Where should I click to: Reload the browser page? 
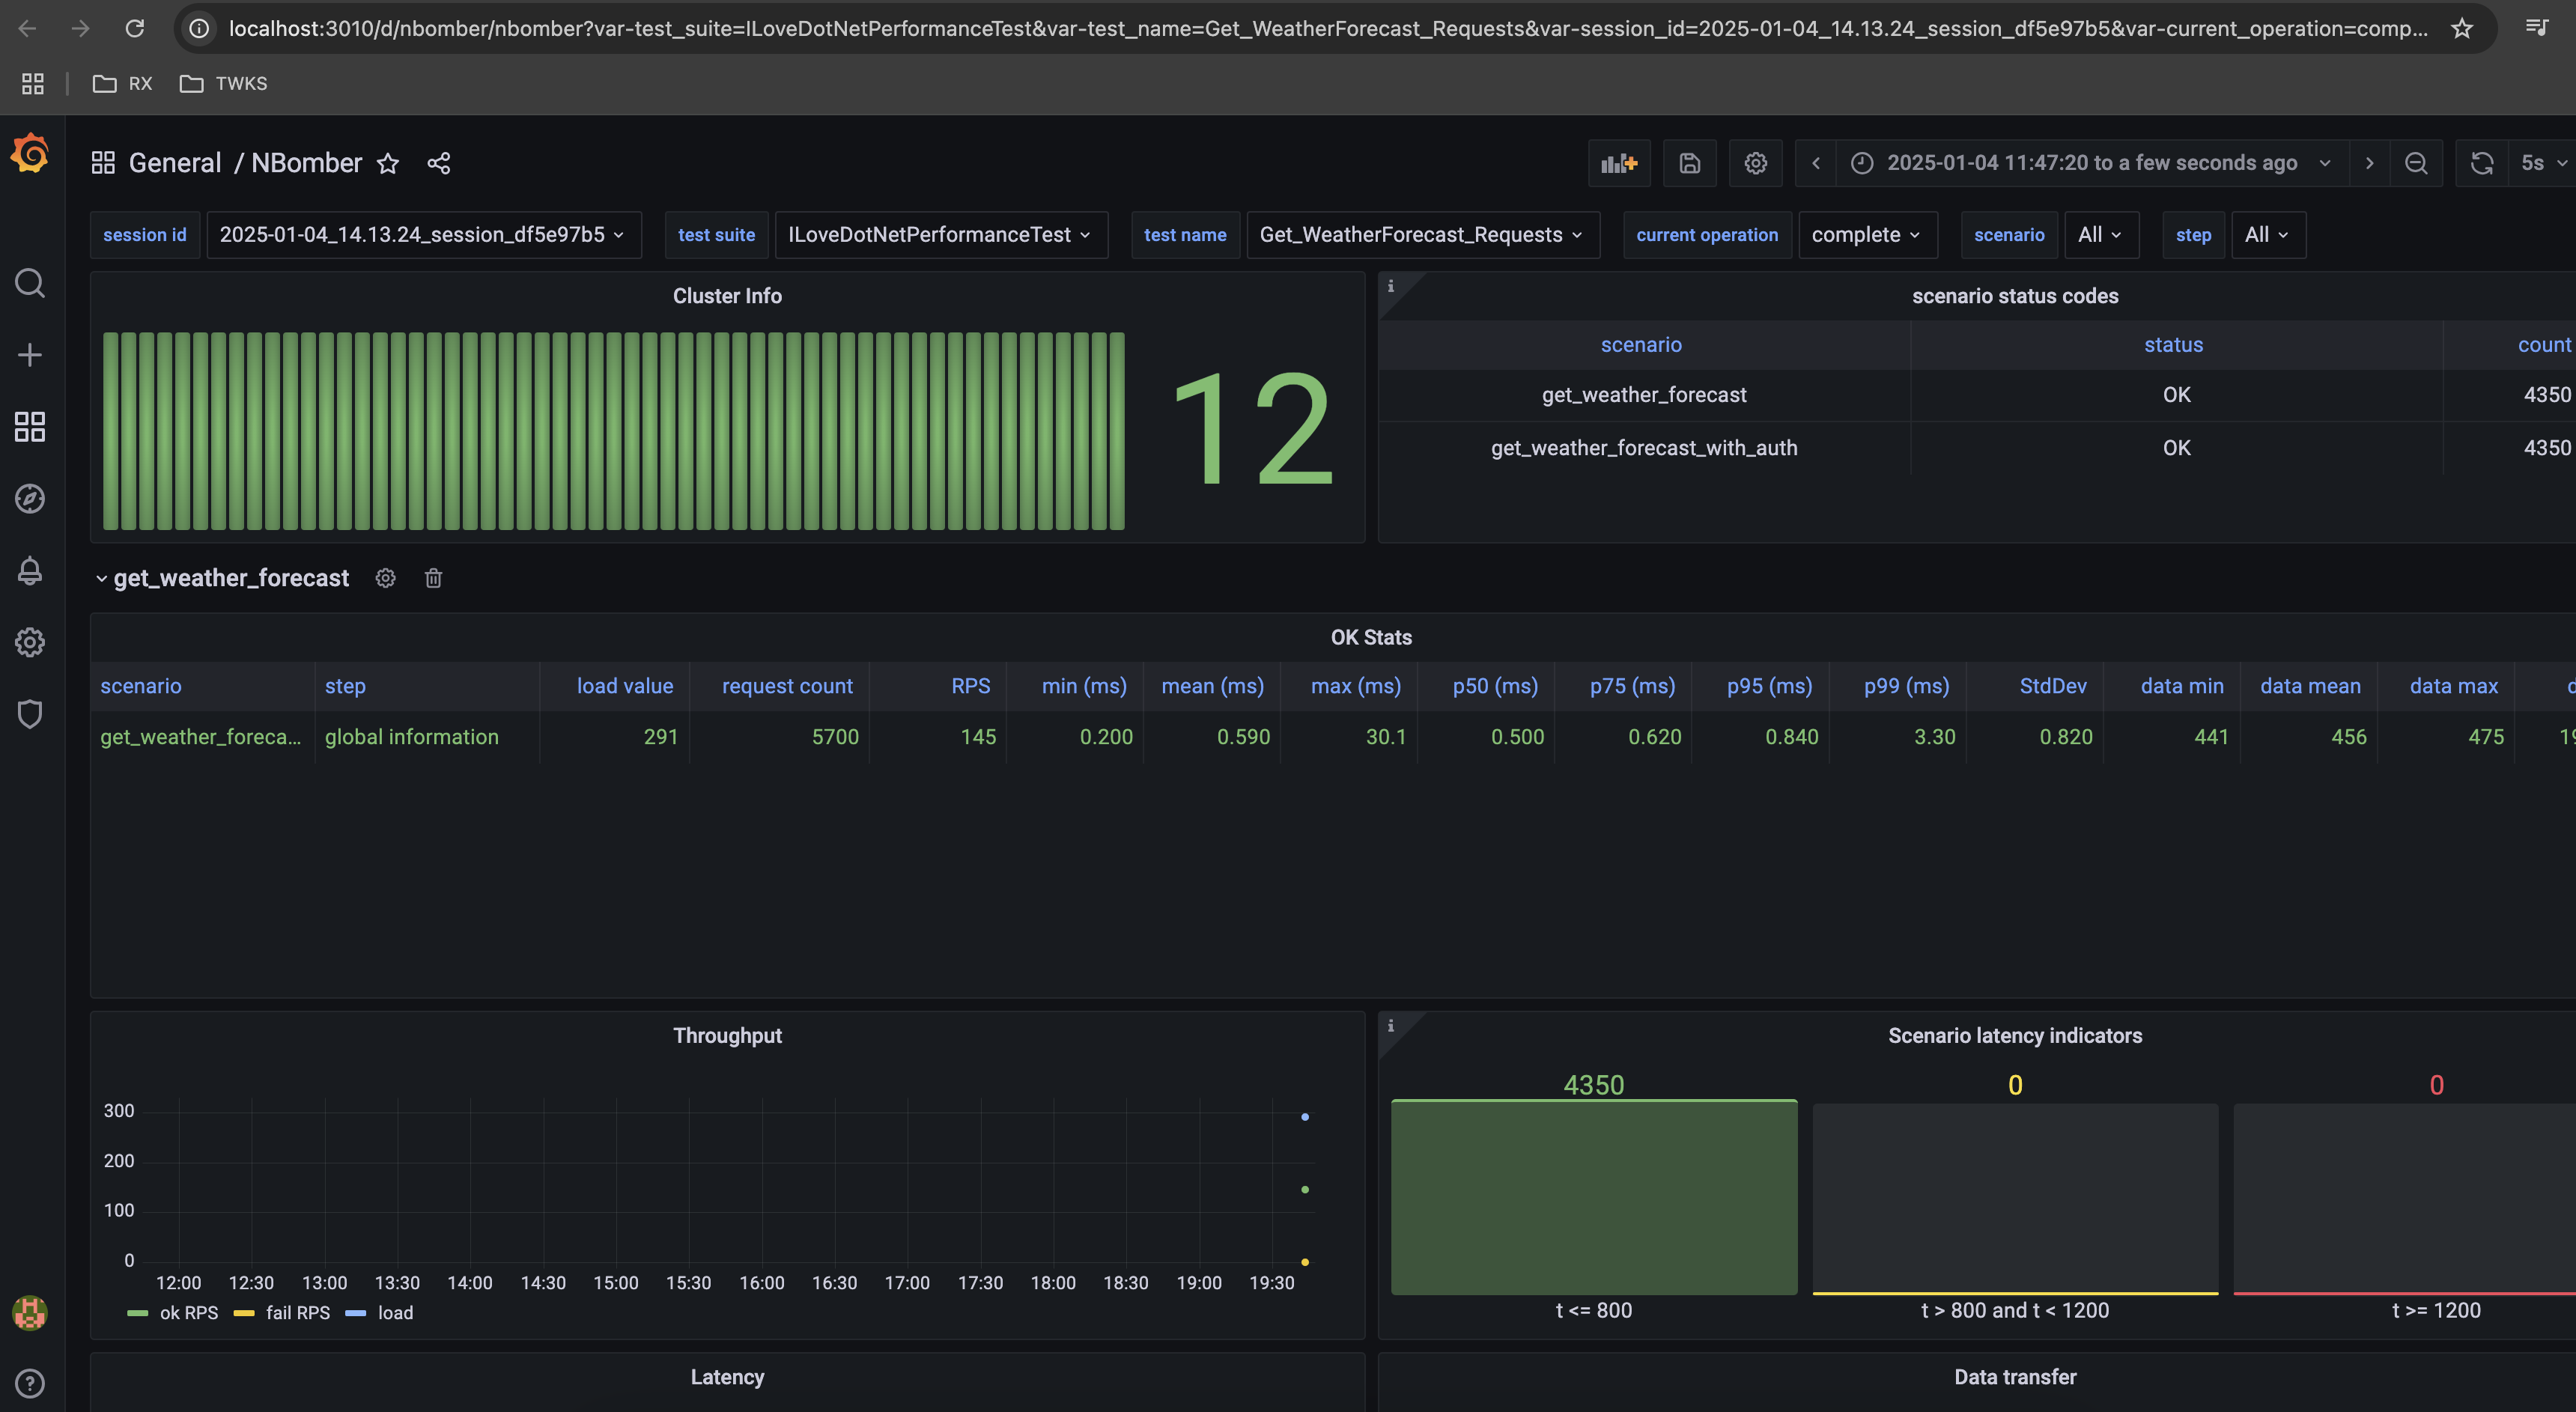pyautogui.click(x=134, y=28)
